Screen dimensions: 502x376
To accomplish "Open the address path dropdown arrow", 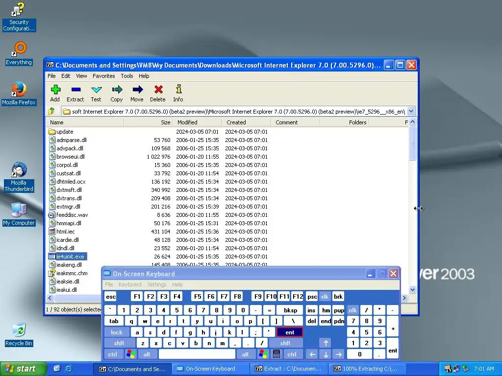I will [x=411, y=111].
